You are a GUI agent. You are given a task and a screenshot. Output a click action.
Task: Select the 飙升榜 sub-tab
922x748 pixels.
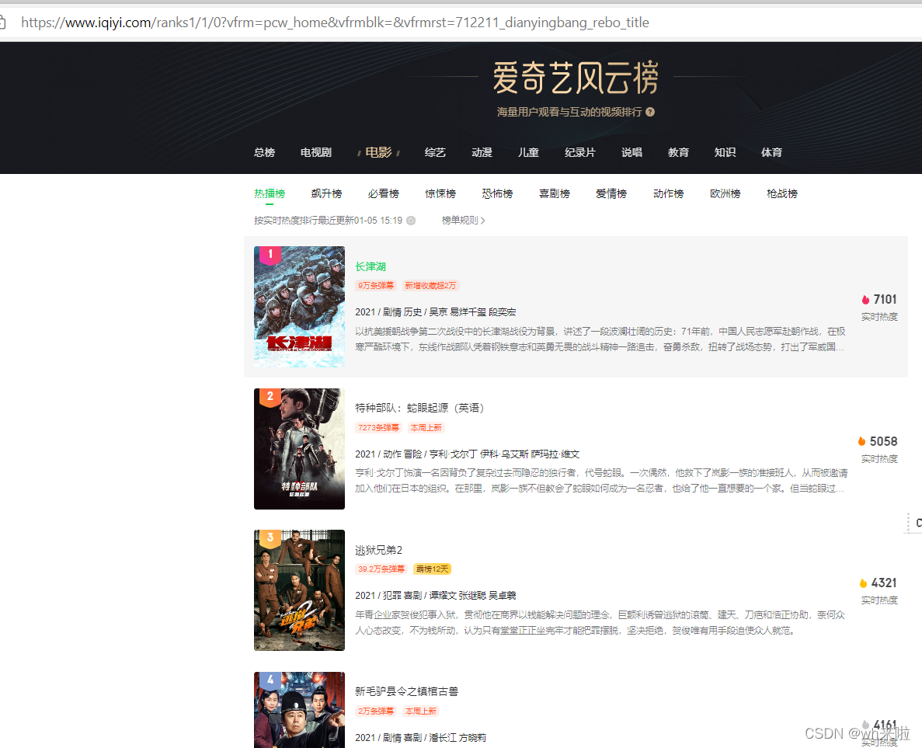point(326,193)
